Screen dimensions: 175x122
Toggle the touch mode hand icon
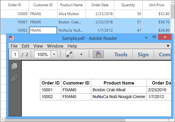[98, 54]
